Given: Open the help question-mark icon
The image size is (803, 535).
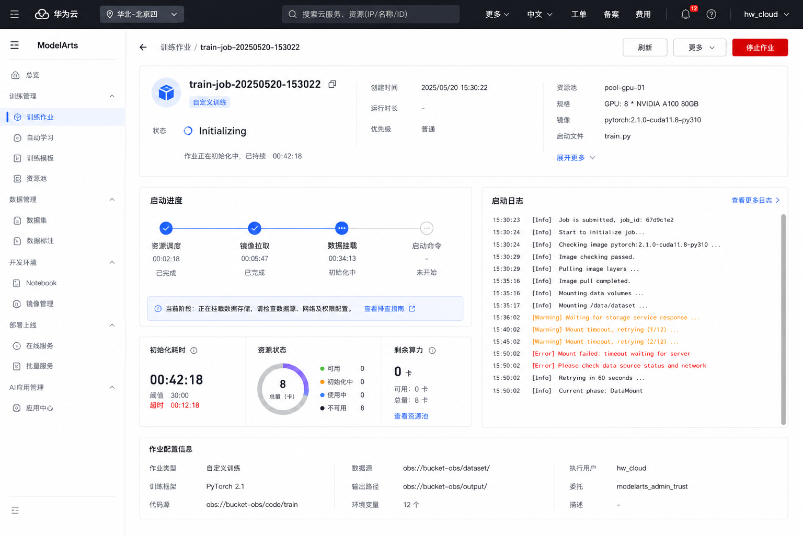Looking at the screenshot, I should click(x=711, y=14).
